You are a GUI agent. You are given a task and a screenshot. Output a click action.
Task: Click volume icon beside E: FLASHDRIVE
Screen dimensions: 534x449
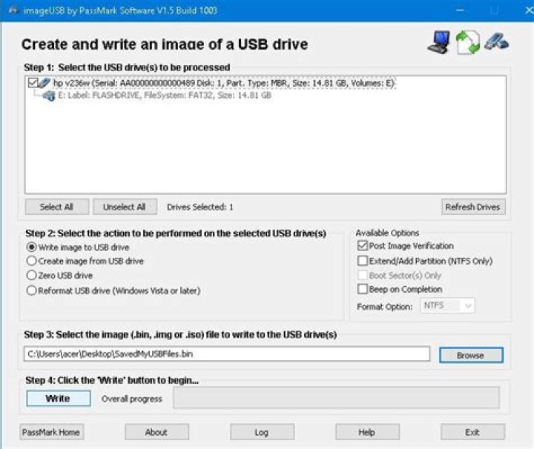pyautogui.click(x=49, y=96)
